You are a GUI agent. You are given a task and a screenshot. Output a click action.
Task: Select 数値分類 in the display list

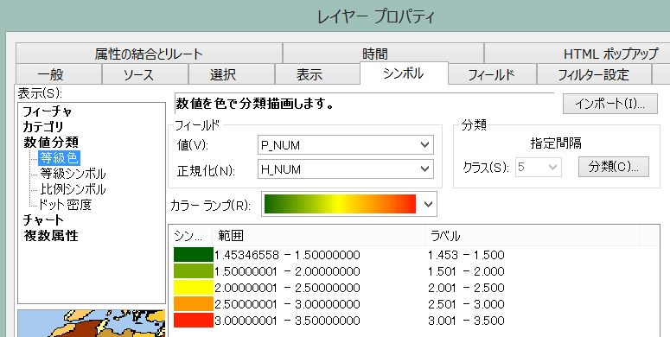51,143
